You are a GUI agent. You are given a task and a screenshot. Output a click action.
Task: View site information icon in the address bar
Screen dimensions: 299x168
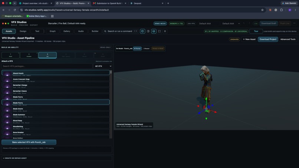click(x=22, y=10)
